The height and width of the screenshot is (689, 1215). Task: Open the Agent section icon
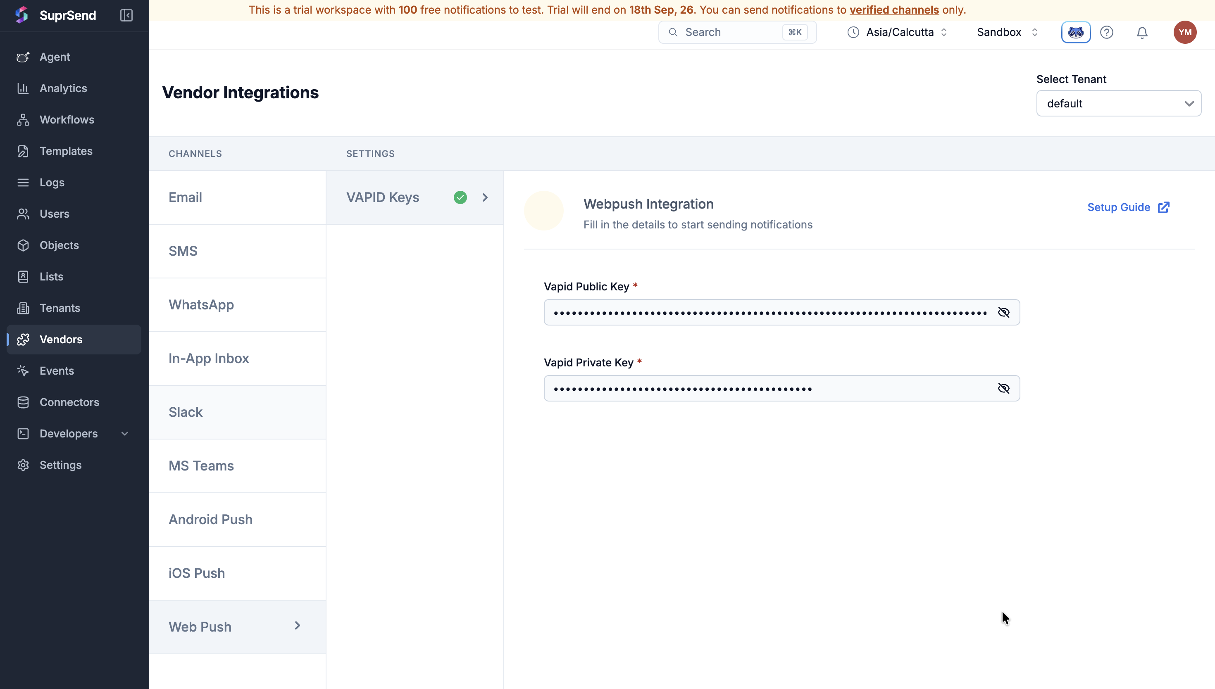pos(23,57)
